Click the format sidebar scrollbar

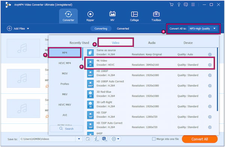[82, 54]
